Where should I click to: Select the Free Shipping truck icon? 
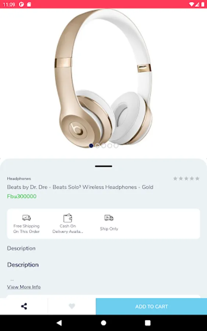click(x=26, y=217)
